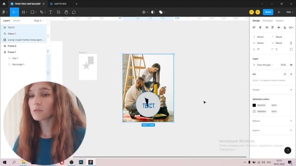This screenshot has height=166, width=296.
Task: Click the Windows Start button
Action: pyautogui.click(x=5, y=162)
